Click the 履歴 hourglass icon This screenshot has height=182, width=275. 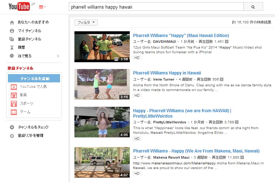(12, 47)
